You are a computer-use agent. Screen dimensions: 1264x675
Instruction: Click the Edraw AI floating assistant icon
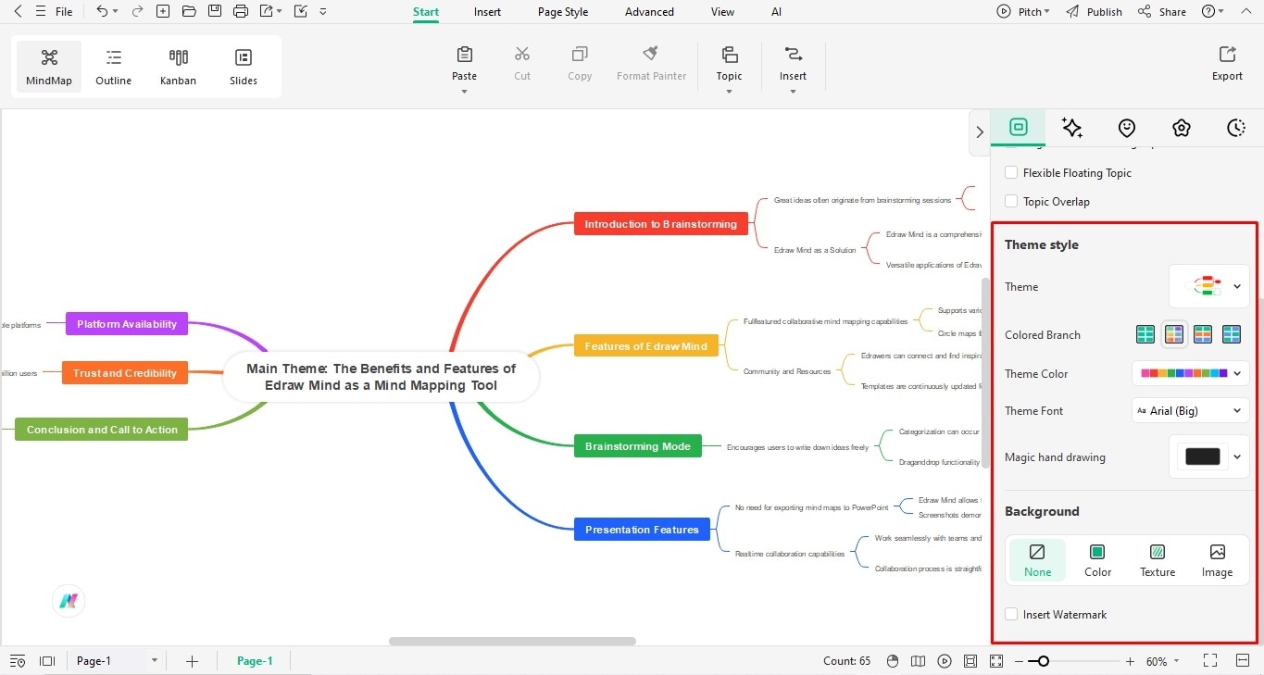tap(69, 601)
